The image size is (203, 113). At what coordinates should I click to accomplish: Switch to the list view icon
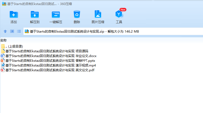coord(19,31)
